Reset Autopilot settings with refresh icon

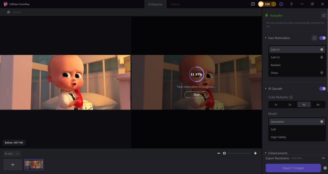click(324, 15)
